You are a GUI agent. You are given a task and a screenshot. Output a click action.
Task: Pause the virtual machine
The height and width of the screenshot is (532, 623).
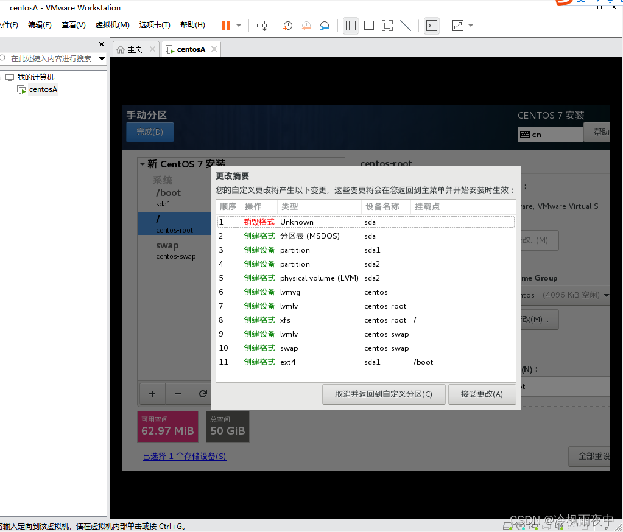point(226,26)
